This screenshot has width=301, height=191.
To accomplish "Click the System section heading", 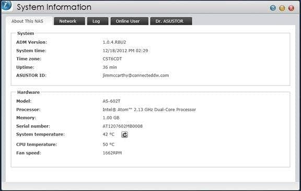I will pos(26,33).
